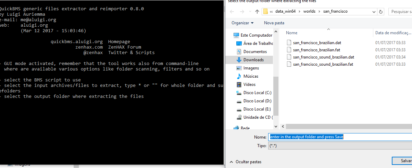
Task: Expand arrow after worlds breadcrumb
Action: 320,12
